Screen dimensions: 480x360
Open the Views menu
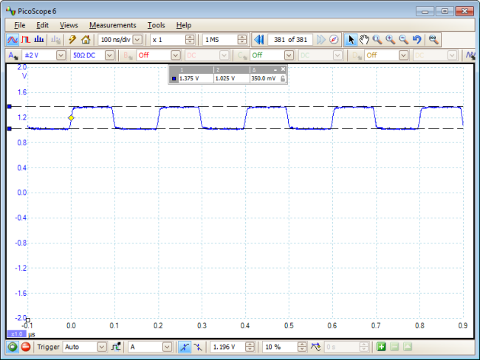[69, 25]
